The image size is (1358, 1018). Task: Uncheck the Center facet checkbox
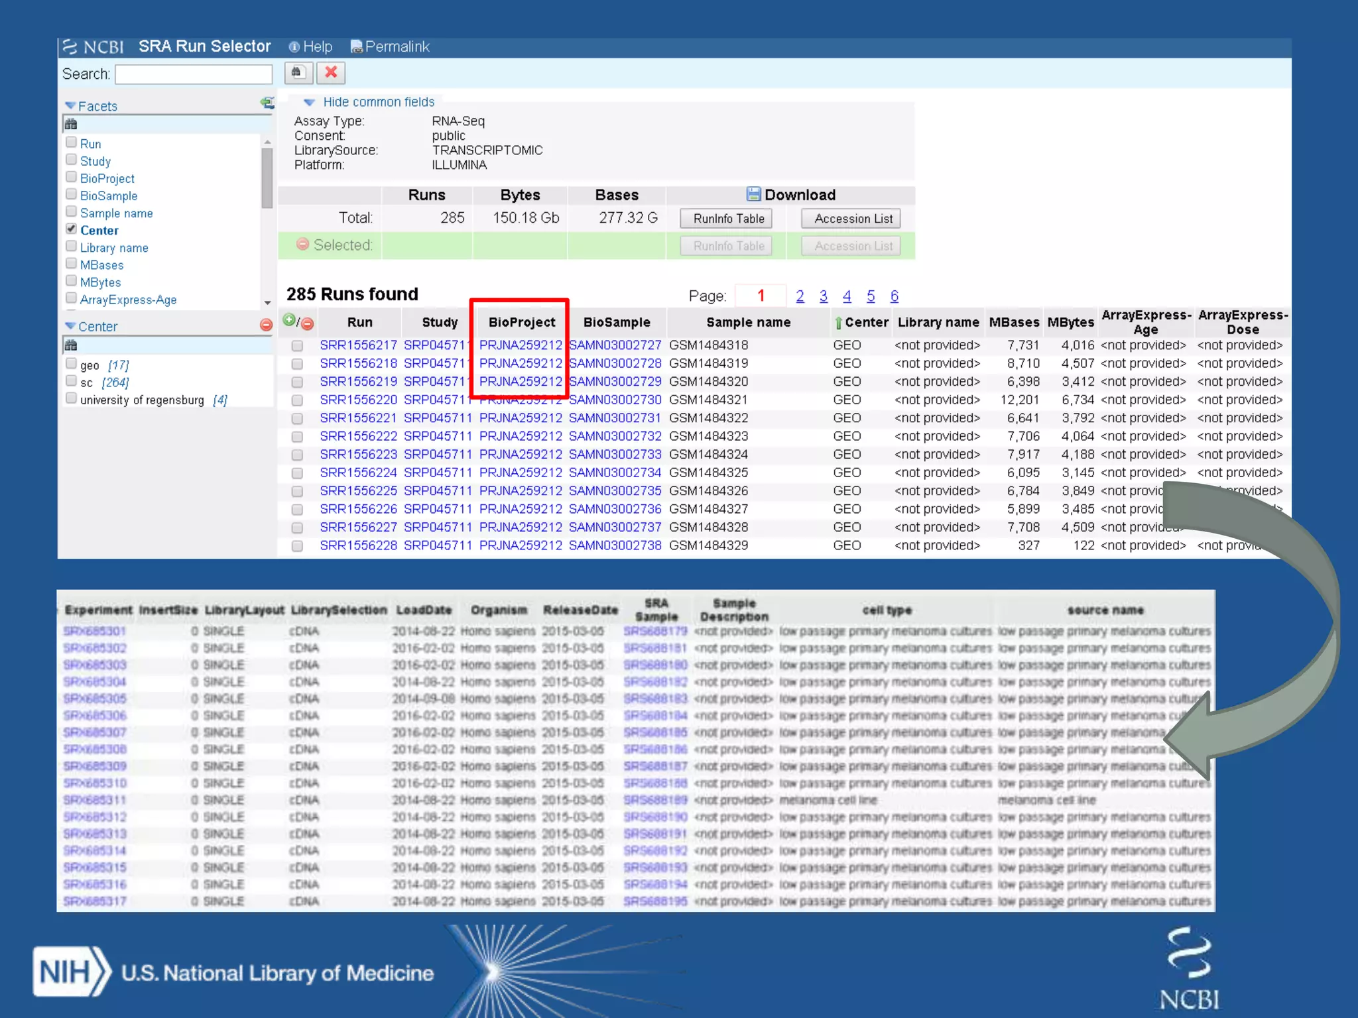coord(72,229)
